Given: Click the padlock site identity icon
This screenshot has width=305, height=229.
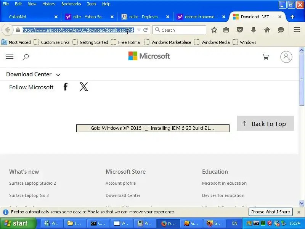Looking at the screenshot, I should tap(18, 30).
